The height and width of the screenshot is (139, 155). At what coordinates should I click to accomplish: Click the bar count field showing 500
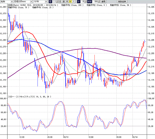click(95, 2)
